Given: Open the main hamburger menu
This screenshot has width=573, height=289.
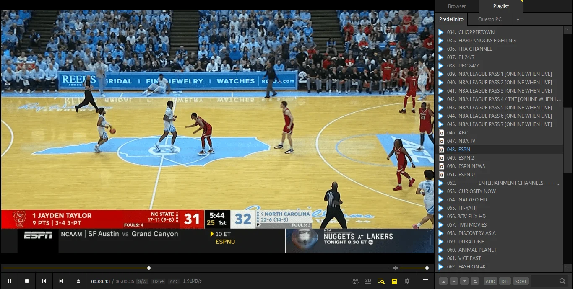Looking at the screenshot, I should coord(425,281).
